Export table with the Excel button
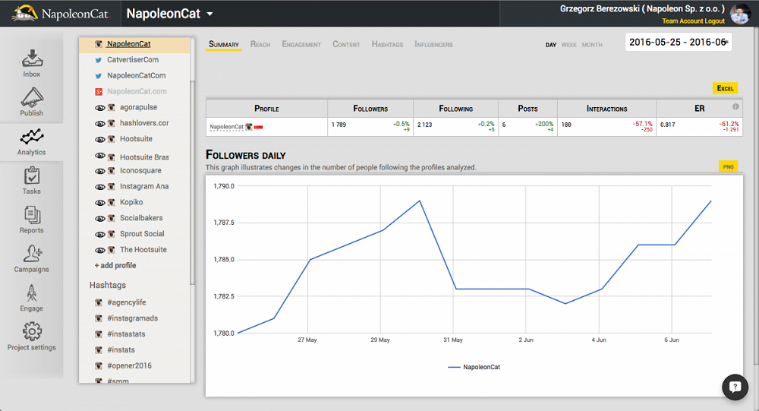This screenshot has height=411, width=759. click(x=725, y=88)
